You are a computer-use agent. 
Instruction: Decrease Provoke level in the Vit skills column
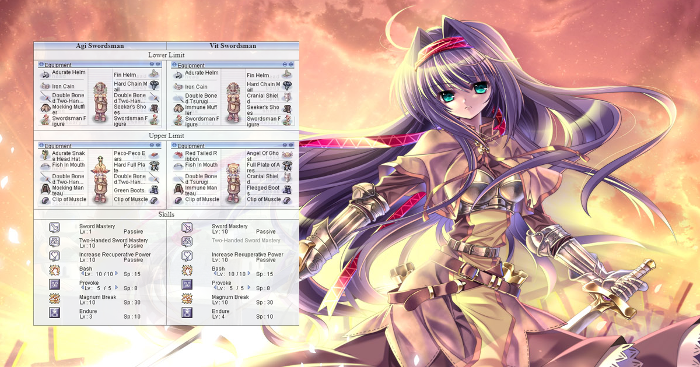213,288
